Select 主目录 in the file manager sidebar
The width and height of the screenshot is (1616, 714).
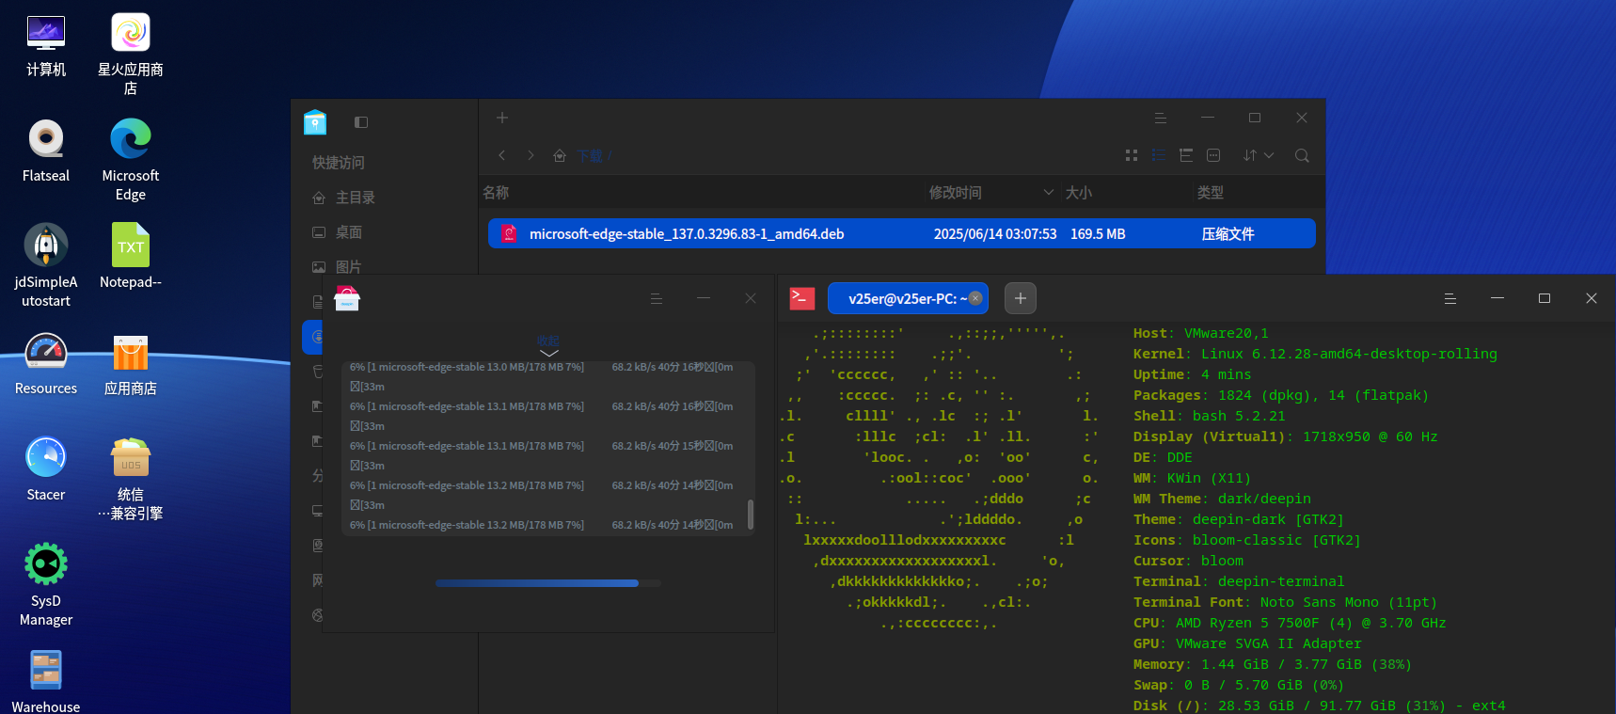(356, 198)
